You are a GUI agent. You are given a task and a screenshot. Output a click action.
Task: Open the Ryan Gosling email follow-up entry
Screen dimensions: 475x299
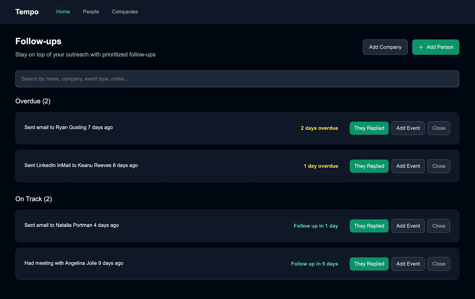click(x=69, y=127)
